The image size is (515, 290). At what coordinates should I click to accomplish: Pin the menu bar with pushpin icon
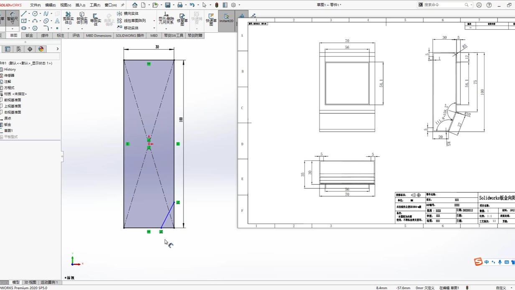[x=122, y=5]
